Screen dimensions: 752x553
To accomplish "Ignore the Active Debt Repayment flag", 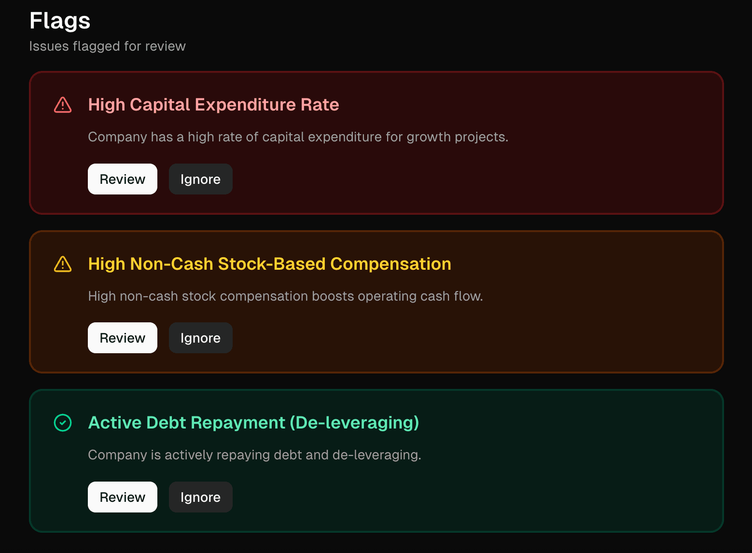I will point(200,497).
